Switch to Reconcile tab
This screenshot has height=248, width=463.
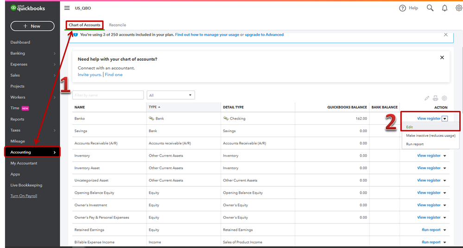118,25
